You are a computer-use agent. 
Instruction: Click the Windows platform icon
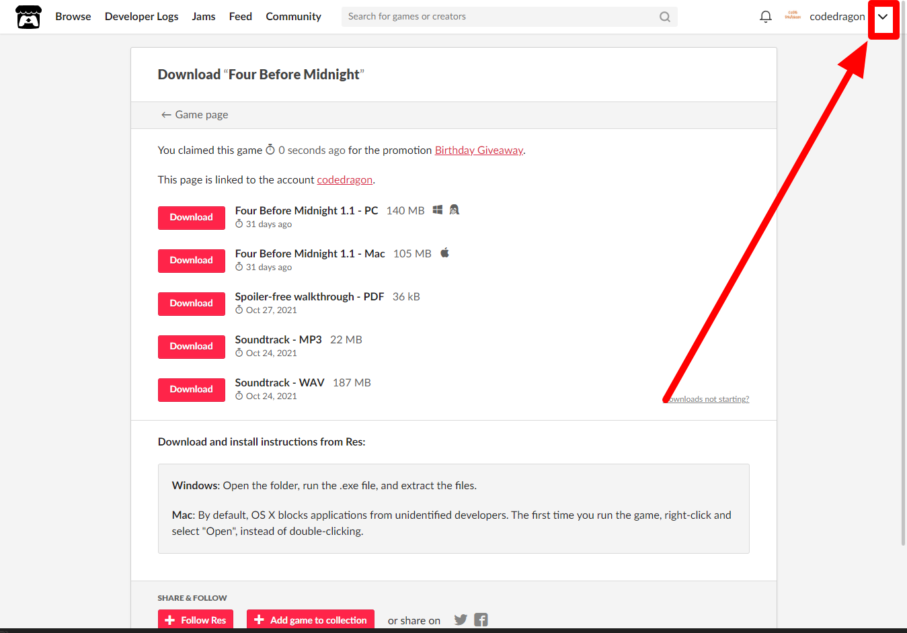click(x=438, y=210)
